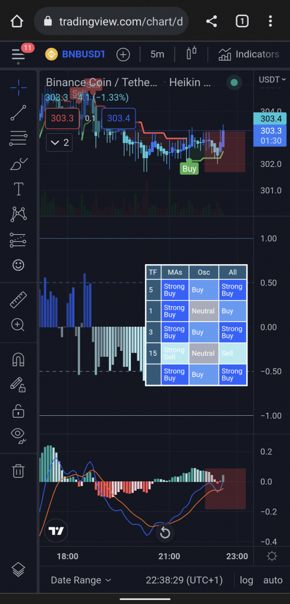
Task: Select the trend line drawing tool
Action: [18, 113]
